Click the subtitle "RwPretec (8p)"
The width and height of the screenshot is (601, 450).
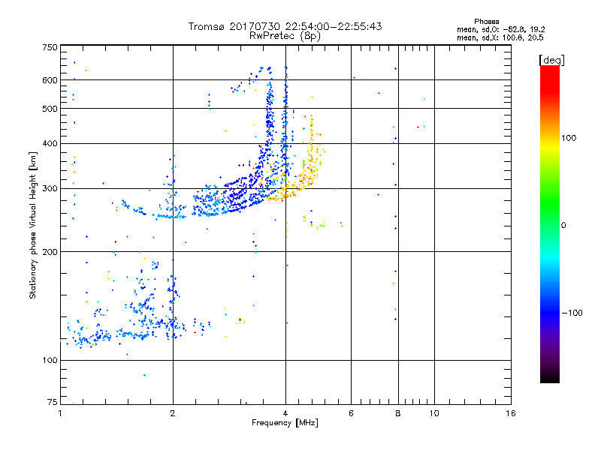[x=285, y=36]
